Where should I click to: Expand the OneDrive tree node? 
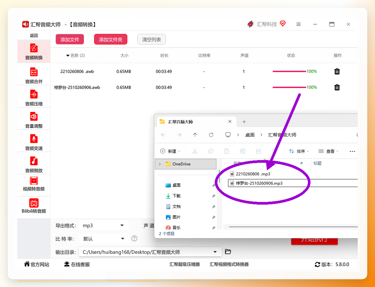pyautogui.click(x=160, y=164)
